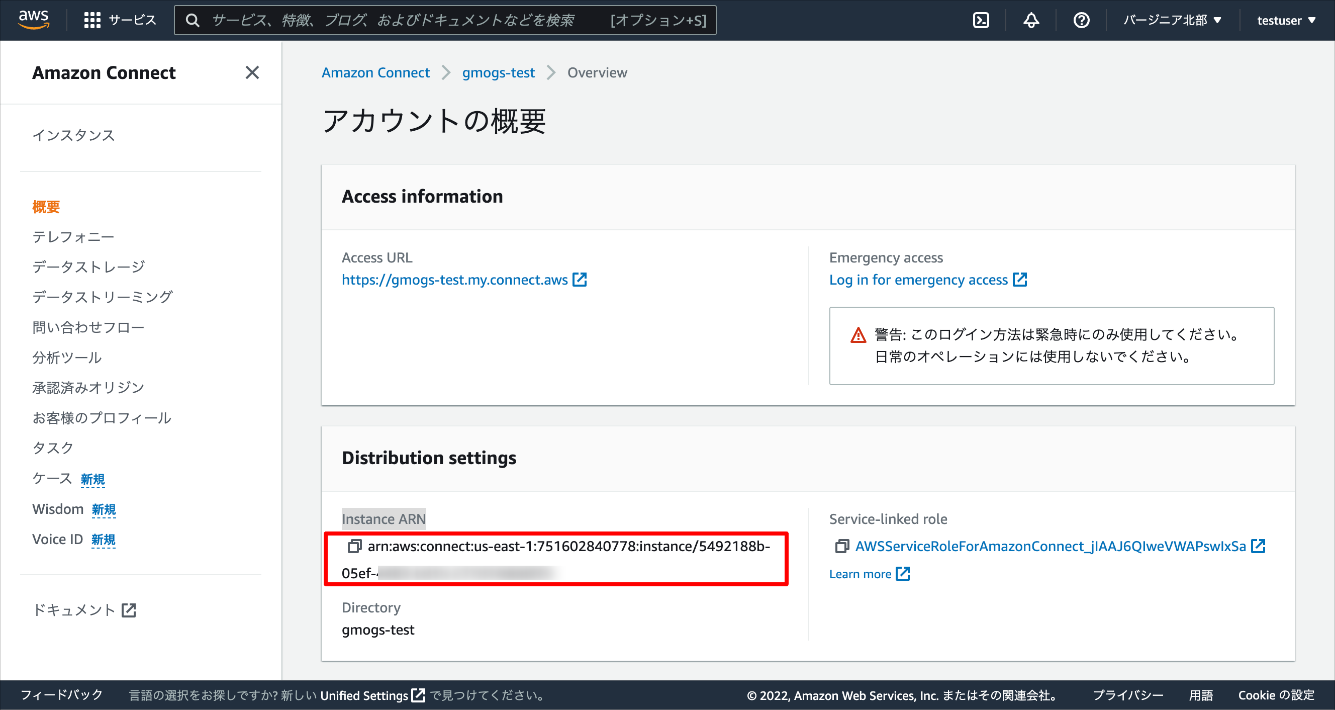This screenshot has width=1335, height=710.
Task: Open 用語 footer link
Action: point(1201,695)
